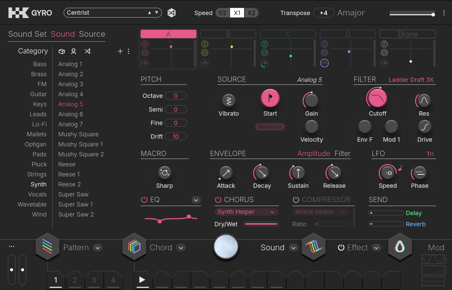Screen dimensions: 452x290
Task: Click the Sound hexagon wave icon
Action: 313,248
